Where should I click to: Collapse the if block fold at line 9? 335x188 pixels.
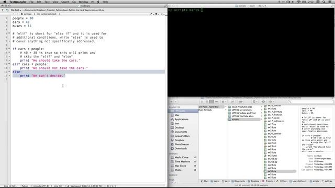point(9,49)
